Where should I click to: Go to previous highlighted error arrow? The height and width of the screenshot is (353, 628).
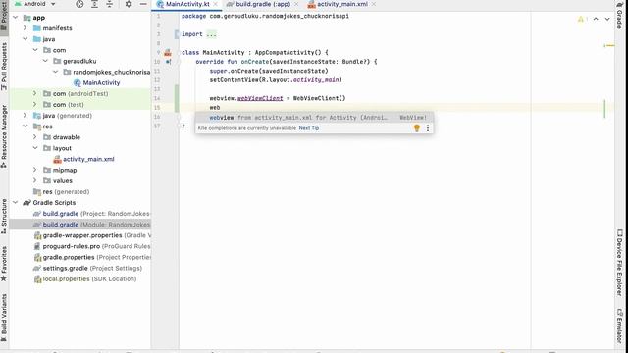[596, 19]
